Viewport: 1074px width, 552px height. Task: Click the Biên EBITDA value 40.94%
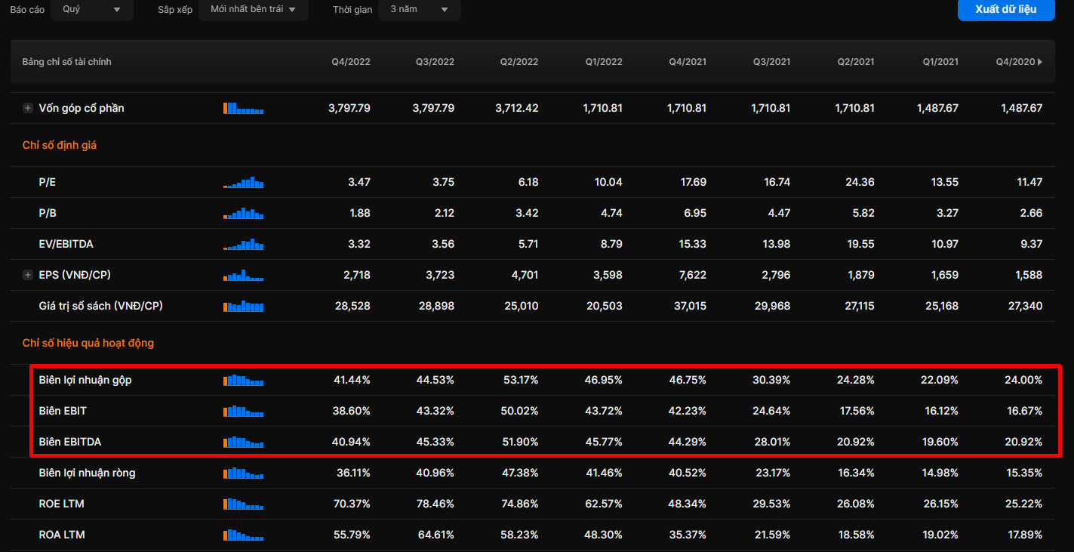[352, 442]
